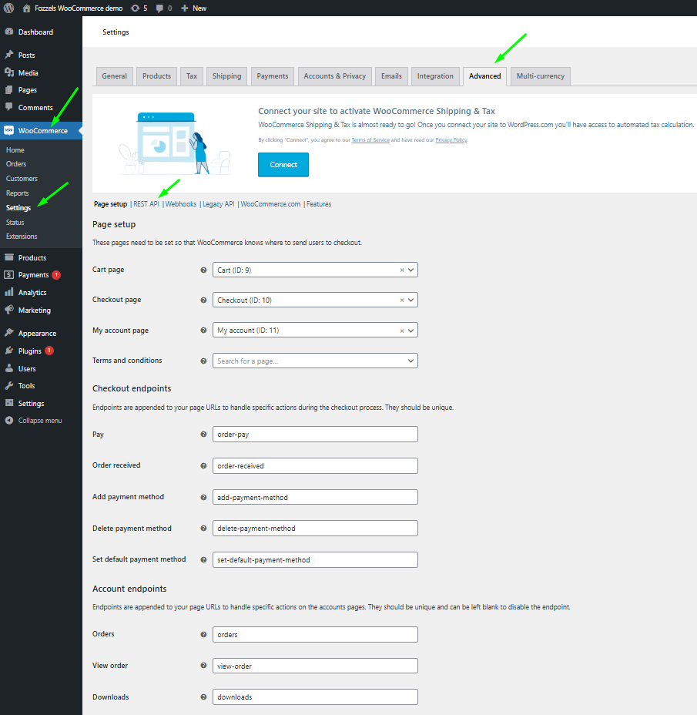Switch to the Products settings tab

(x=156, y=76)
